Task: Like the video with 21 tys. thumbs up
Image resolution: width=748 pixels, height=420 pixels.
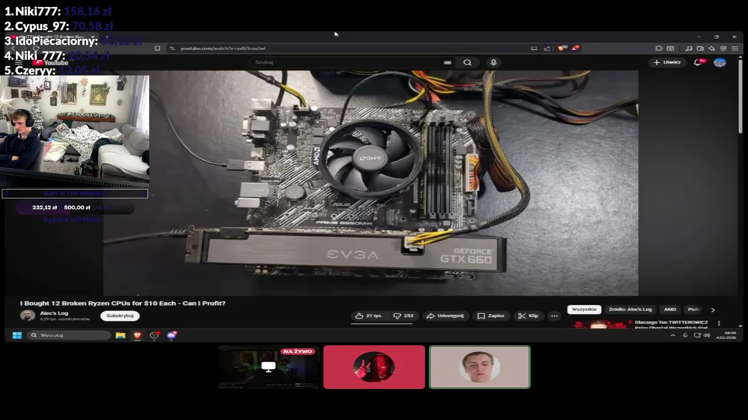Action: 369,316
